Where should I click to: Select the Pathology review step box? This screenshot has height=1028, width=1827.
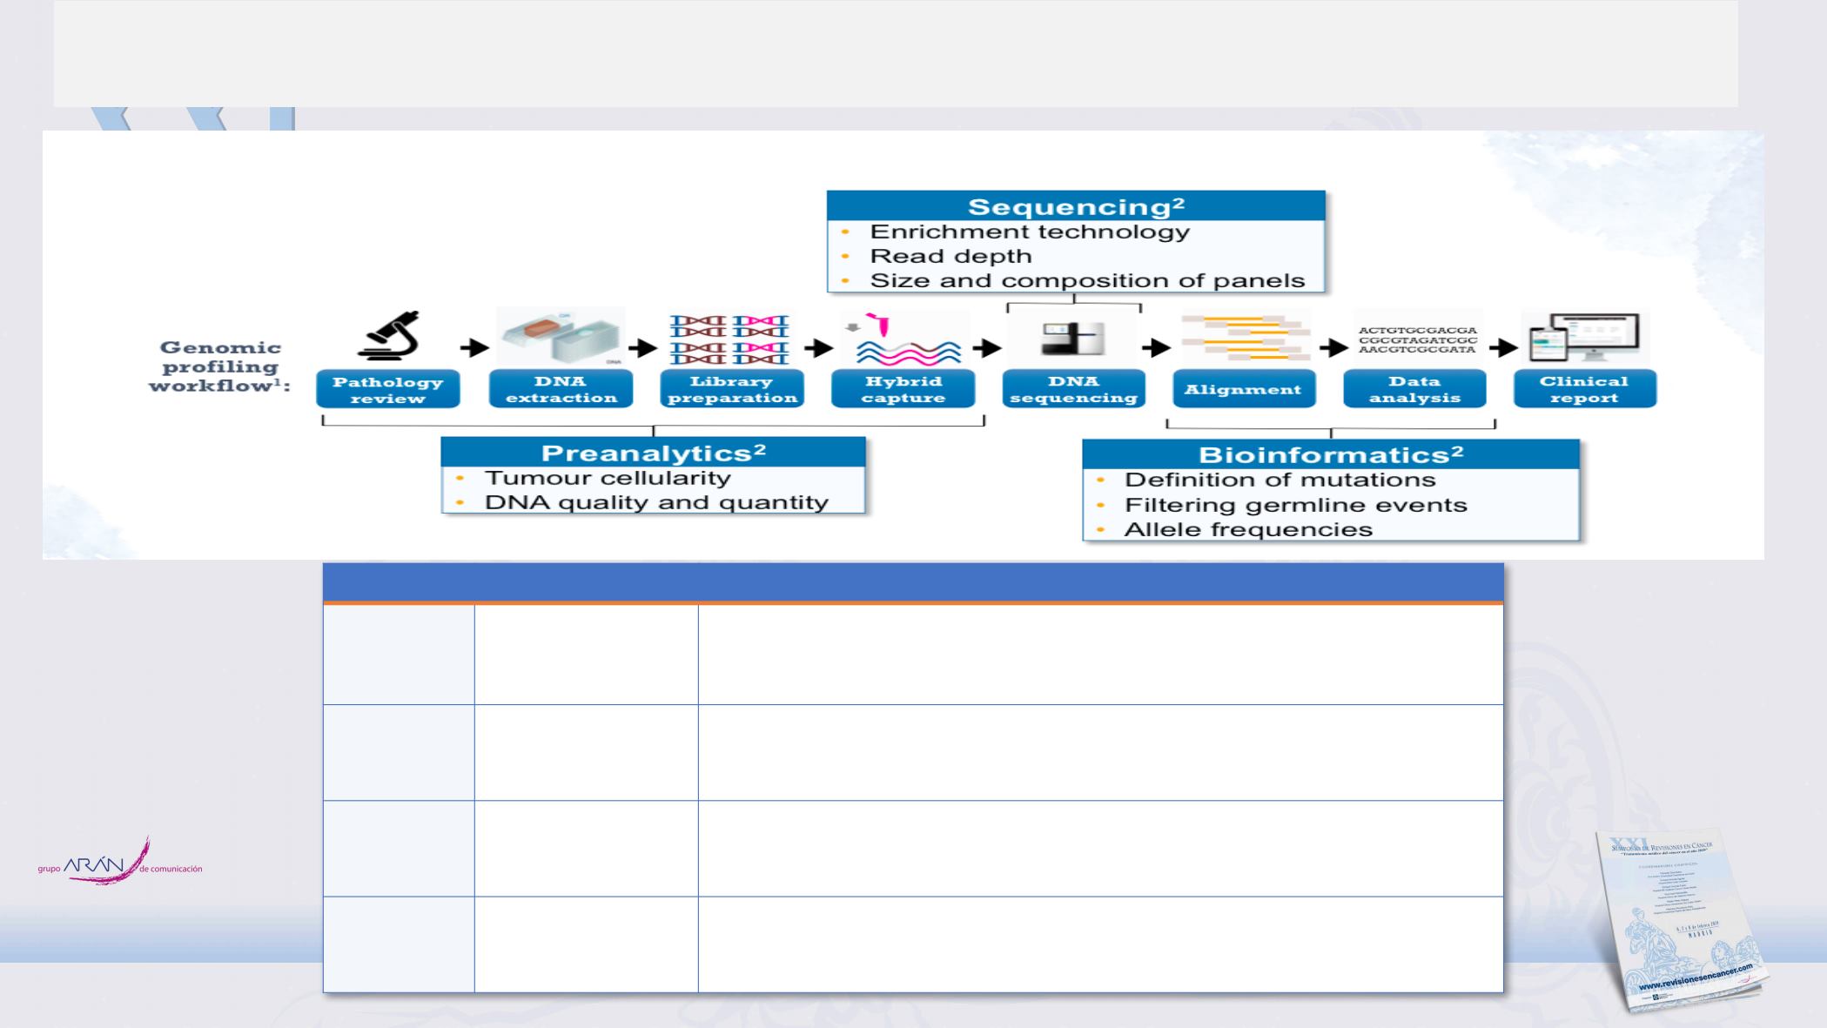pos(388,390)
